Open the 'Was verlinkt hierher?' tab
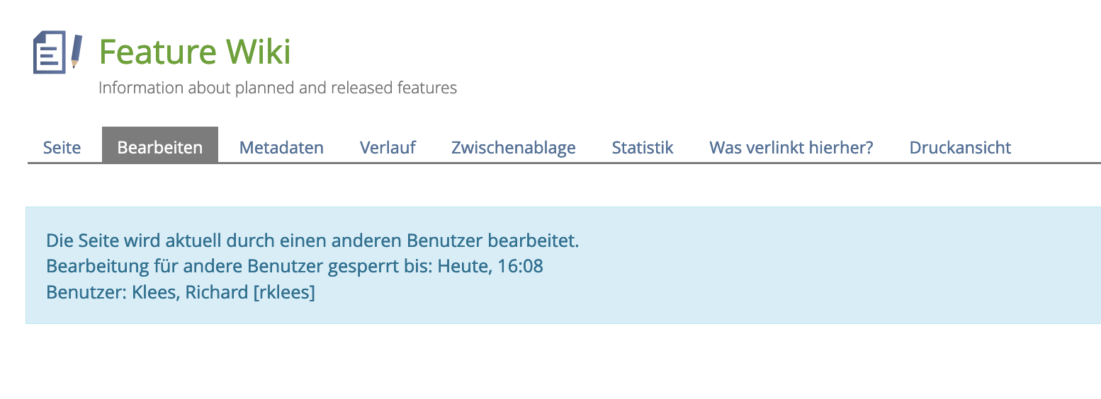The width and height of the screenshot is (1101, 399). (x=791, y=147)
